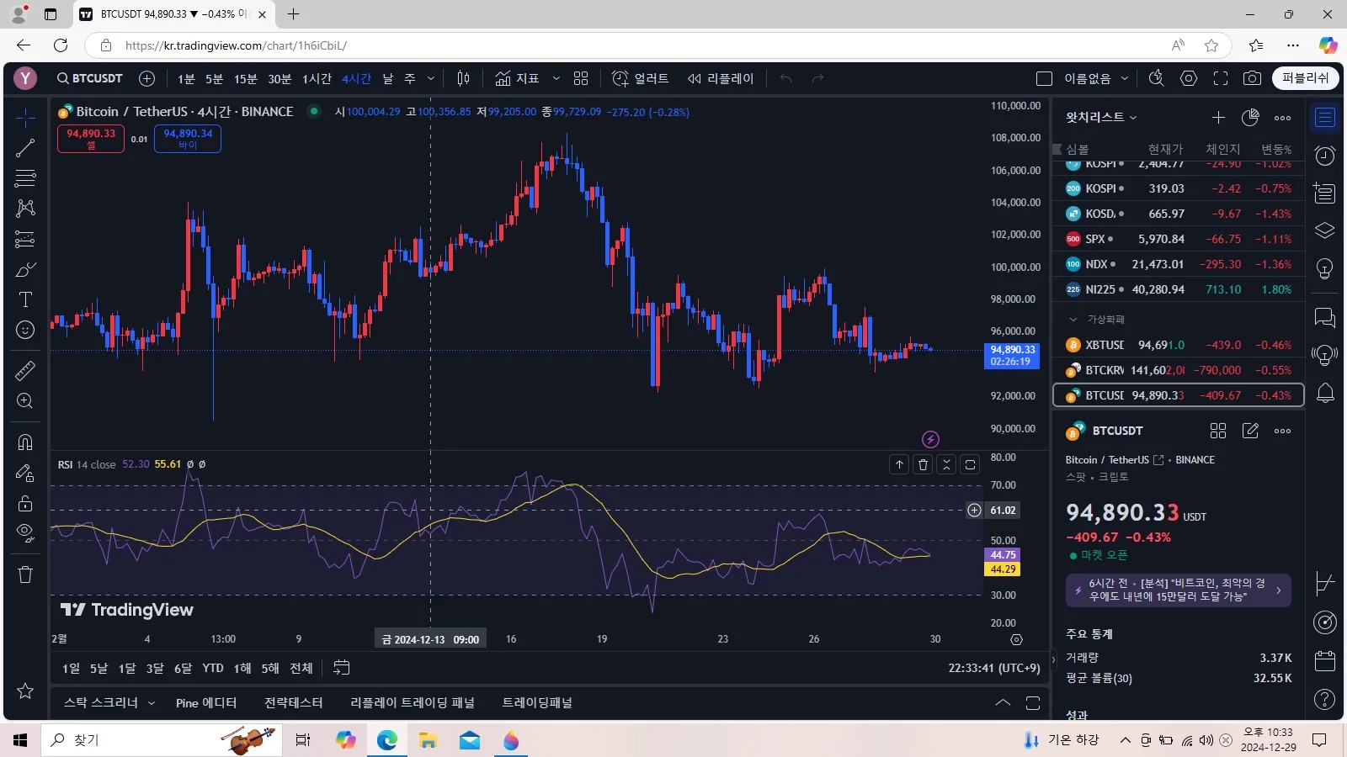1347x757 pixels.
Task: Toggle the watchlist panel sidebar button
Action: click(x=1325, y=118)
